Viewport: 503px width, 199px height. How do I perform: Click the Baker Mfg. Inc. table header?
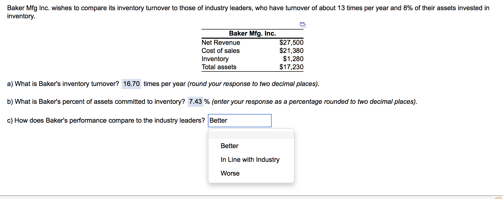click(252, 33)
